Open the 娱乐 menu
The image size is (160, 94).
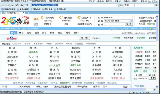[100, 1]
